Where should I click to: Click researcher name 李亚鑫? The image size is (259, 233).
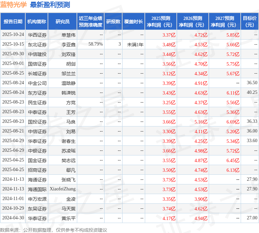(x=68, y=45)
